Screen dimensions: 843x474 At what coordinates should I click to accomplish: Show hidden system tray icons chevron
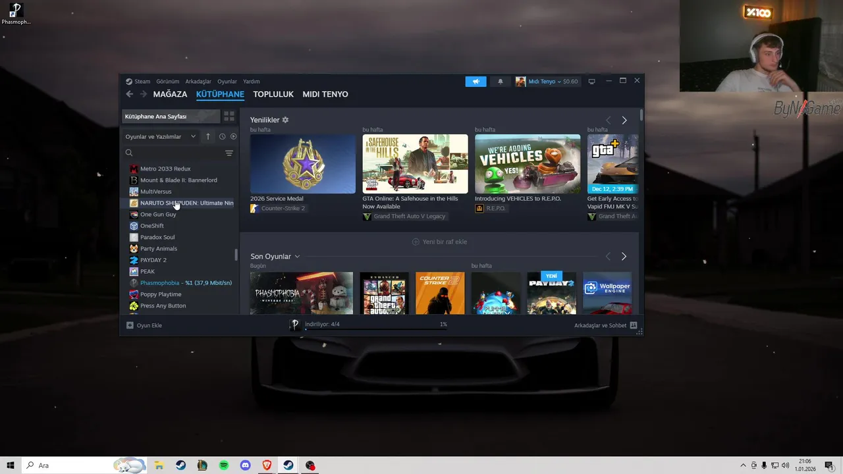coord(744,465)
